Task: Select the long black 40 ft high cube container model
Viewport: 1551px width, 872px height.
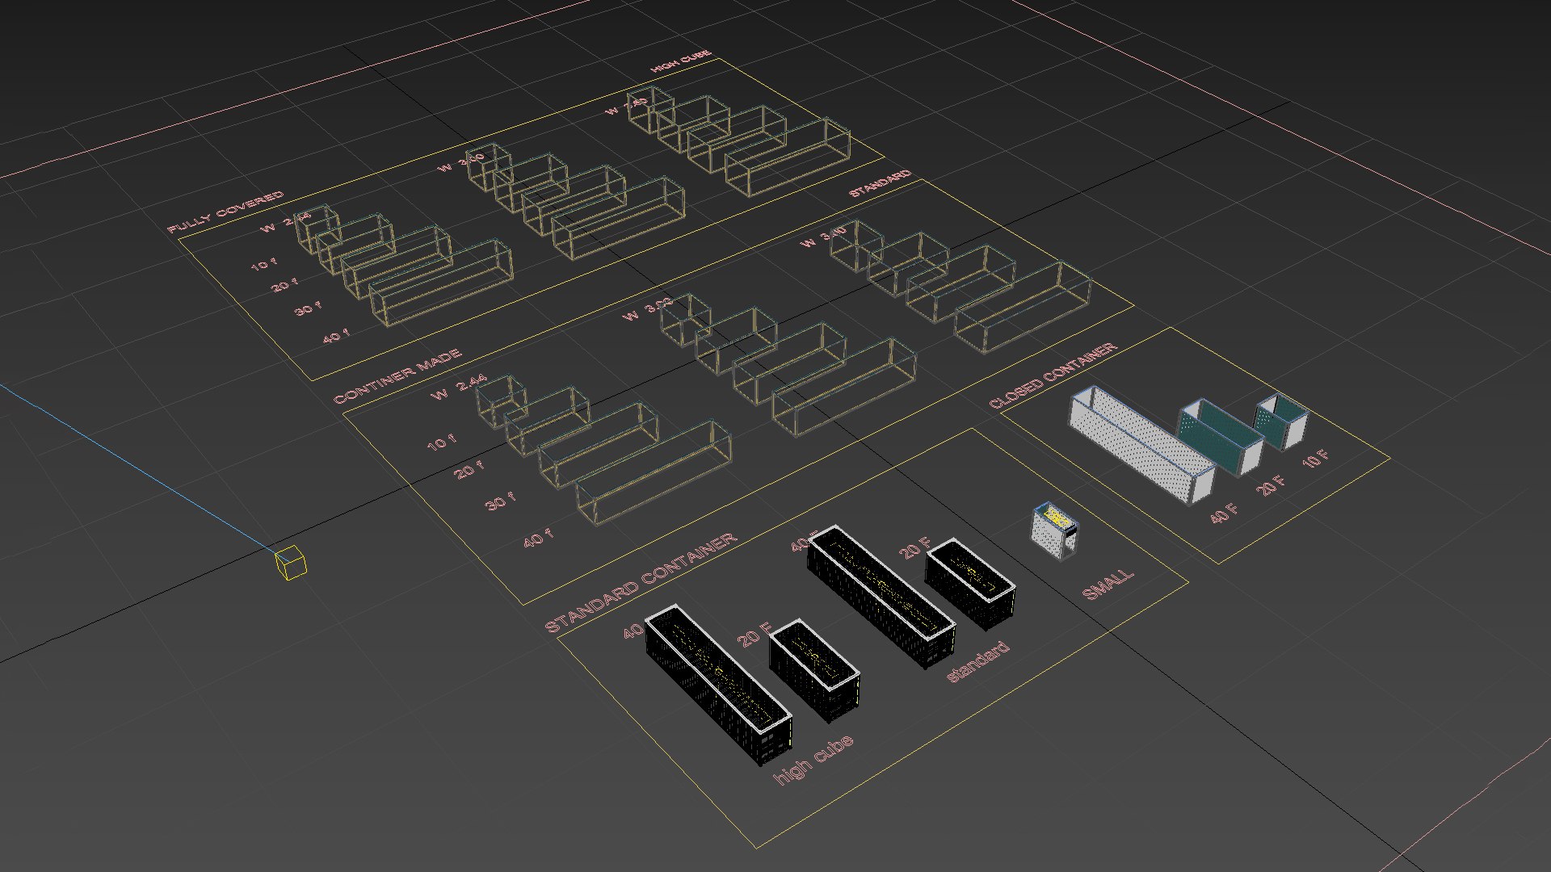Action: [718, 684]
